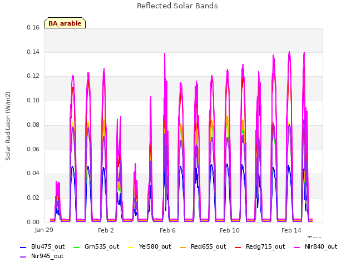Toggle the Grn535_out legend entry
The height and width of the screenshot is (267, 356).
[96, 246]
